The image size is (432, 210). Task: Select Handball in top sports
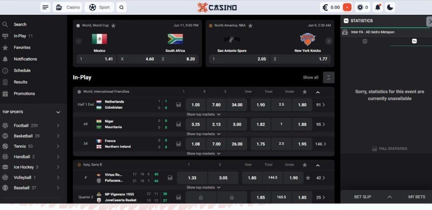22,157
